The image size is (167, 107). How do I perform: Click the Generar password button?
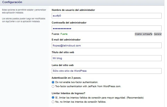point(157,34)
